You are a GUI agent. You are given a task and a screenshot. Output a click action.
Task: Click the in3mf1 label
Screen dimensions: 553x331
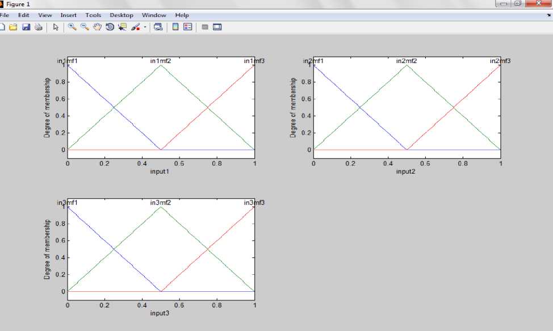click(x=68, y=203)
